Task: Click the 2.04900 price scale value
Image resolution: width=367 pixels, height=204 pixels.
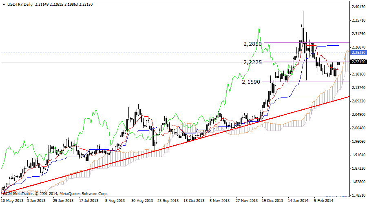Action: click(358, 115)
